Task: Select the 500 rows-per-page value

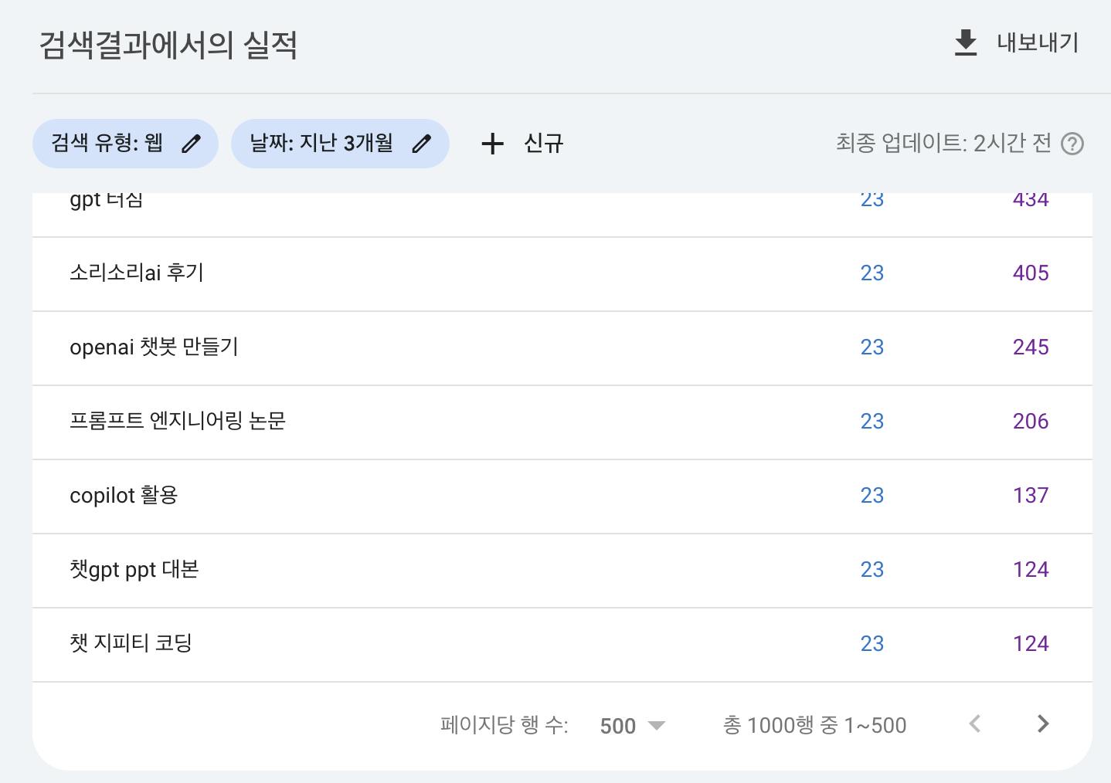Action: (x=617, y=726)
